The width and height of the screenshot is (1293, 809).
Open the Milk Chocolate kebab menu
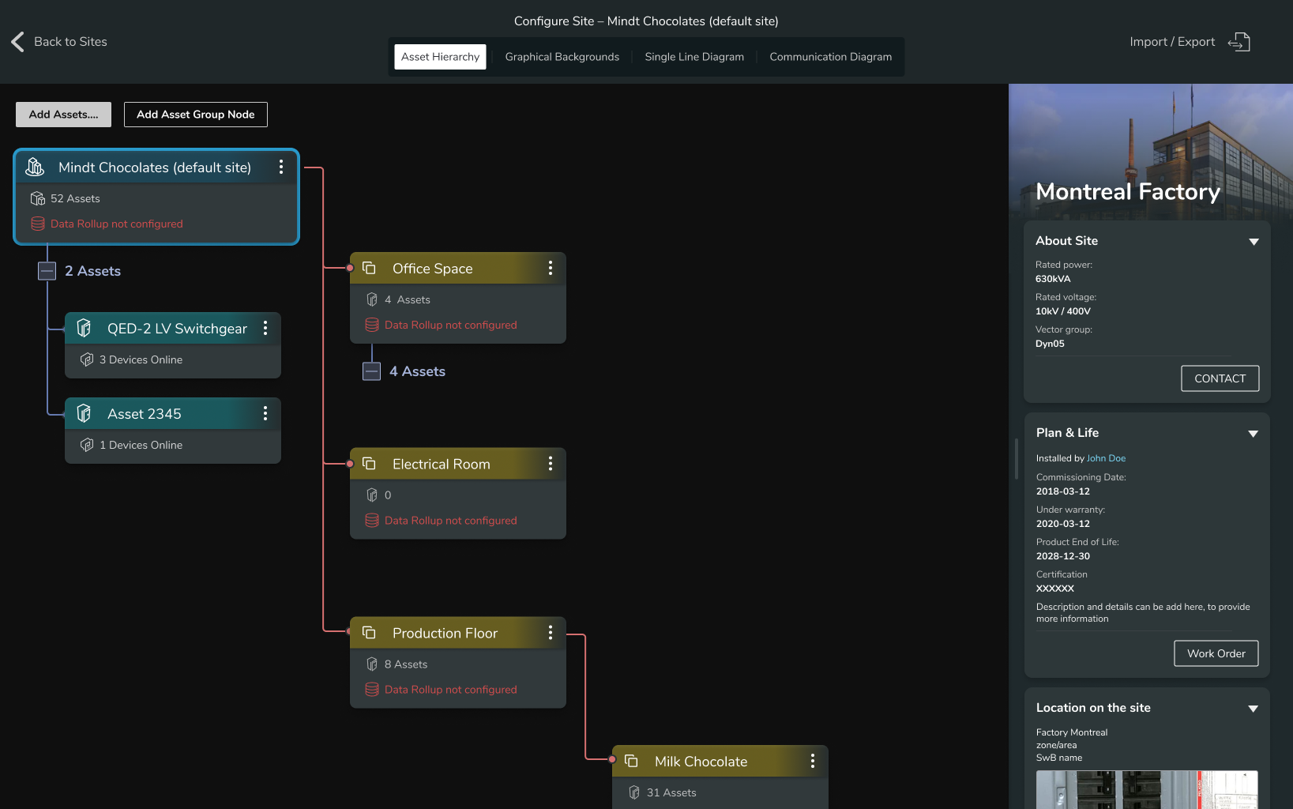click(813, 761)
